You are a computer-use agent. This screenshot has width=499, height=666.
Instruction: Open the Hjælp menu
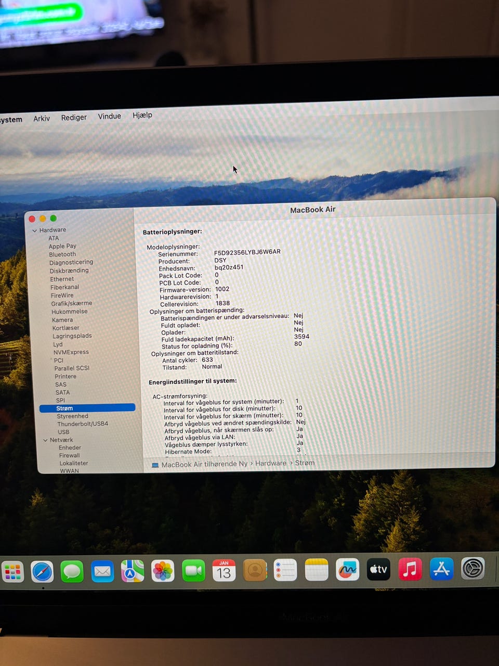(x=142, y=115)
